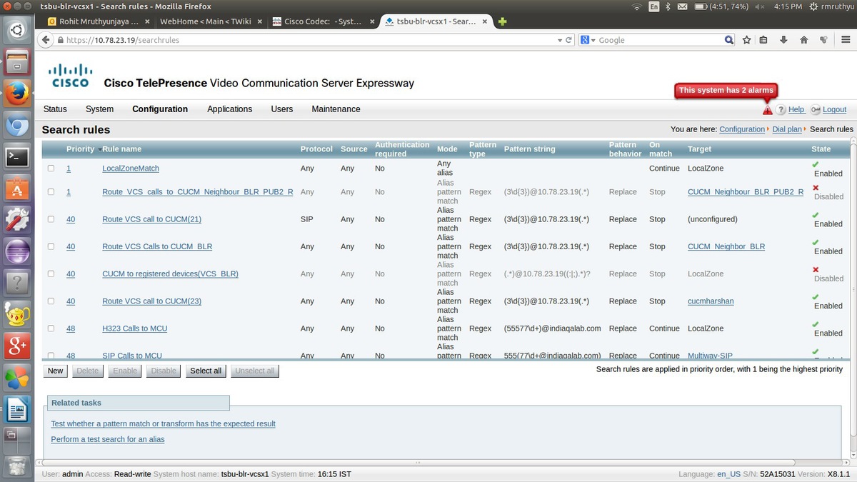
Task: Open Firefox downloads arrow icon
Action: (783, 40)
